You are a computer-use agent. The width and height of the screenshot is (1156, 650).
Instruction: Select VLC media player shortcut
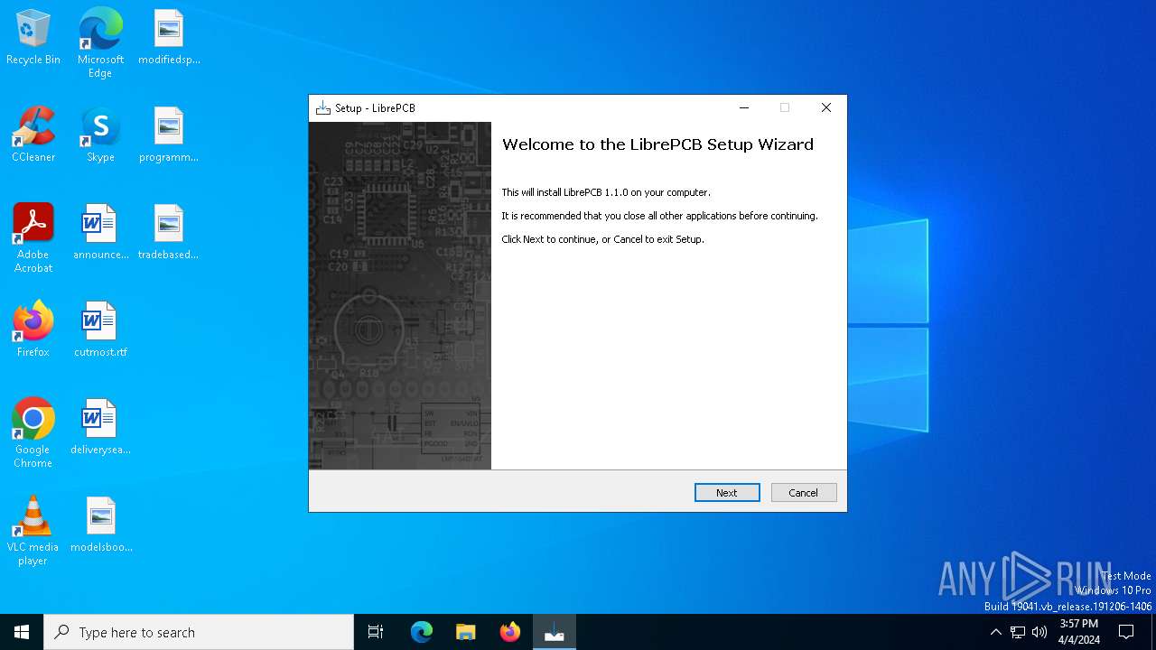click(x=33, y=531)
